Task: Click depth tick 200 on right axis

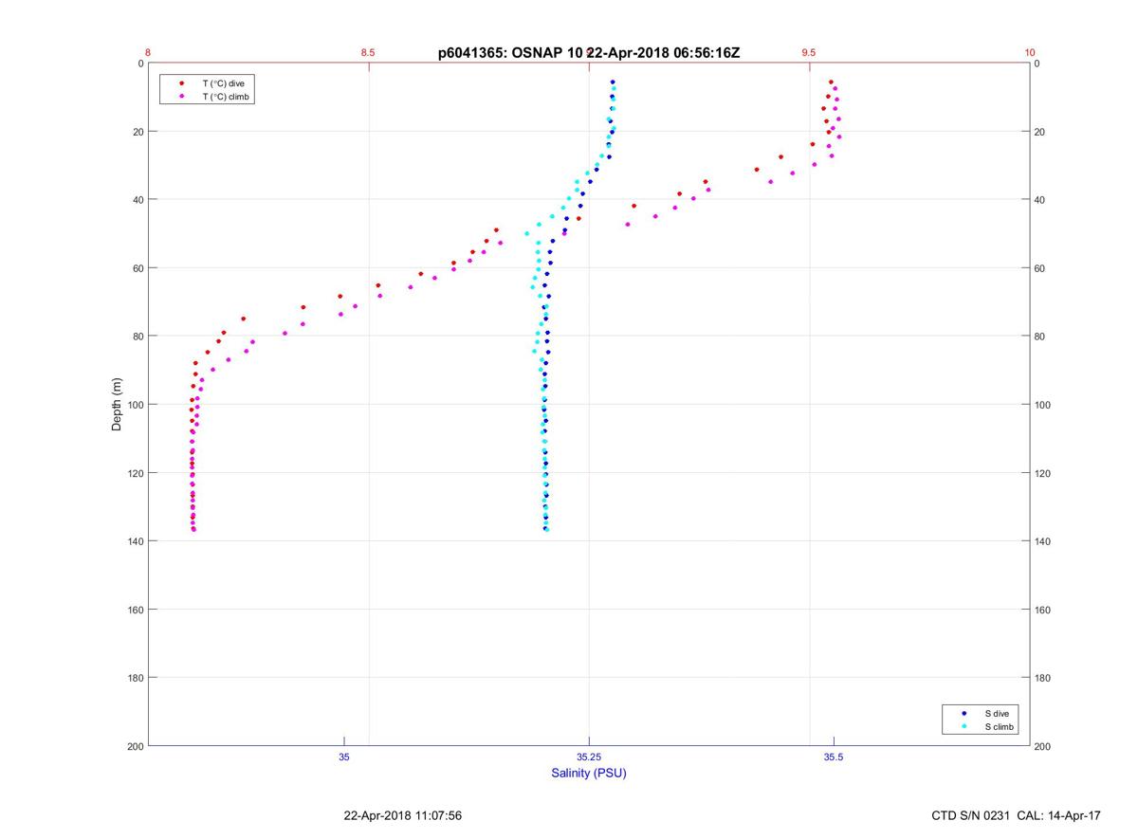Action: click(1043, 746)
